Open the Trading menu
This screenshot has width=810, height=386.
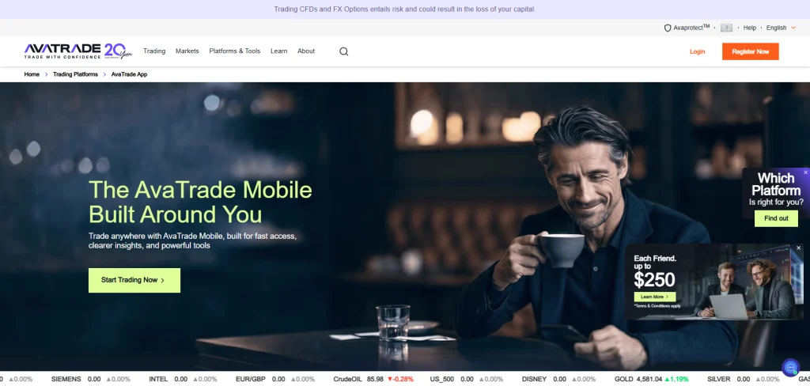(154, 51)
